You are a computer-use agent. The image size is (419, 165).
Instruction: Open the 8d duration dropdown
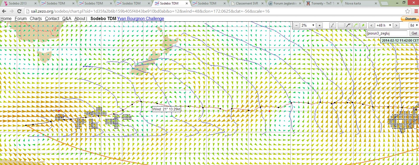413,25
